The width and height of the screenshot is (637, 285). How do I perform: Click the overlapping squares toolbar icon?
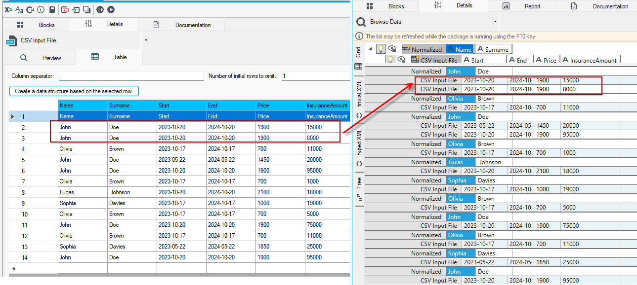(x=86, y=9)
